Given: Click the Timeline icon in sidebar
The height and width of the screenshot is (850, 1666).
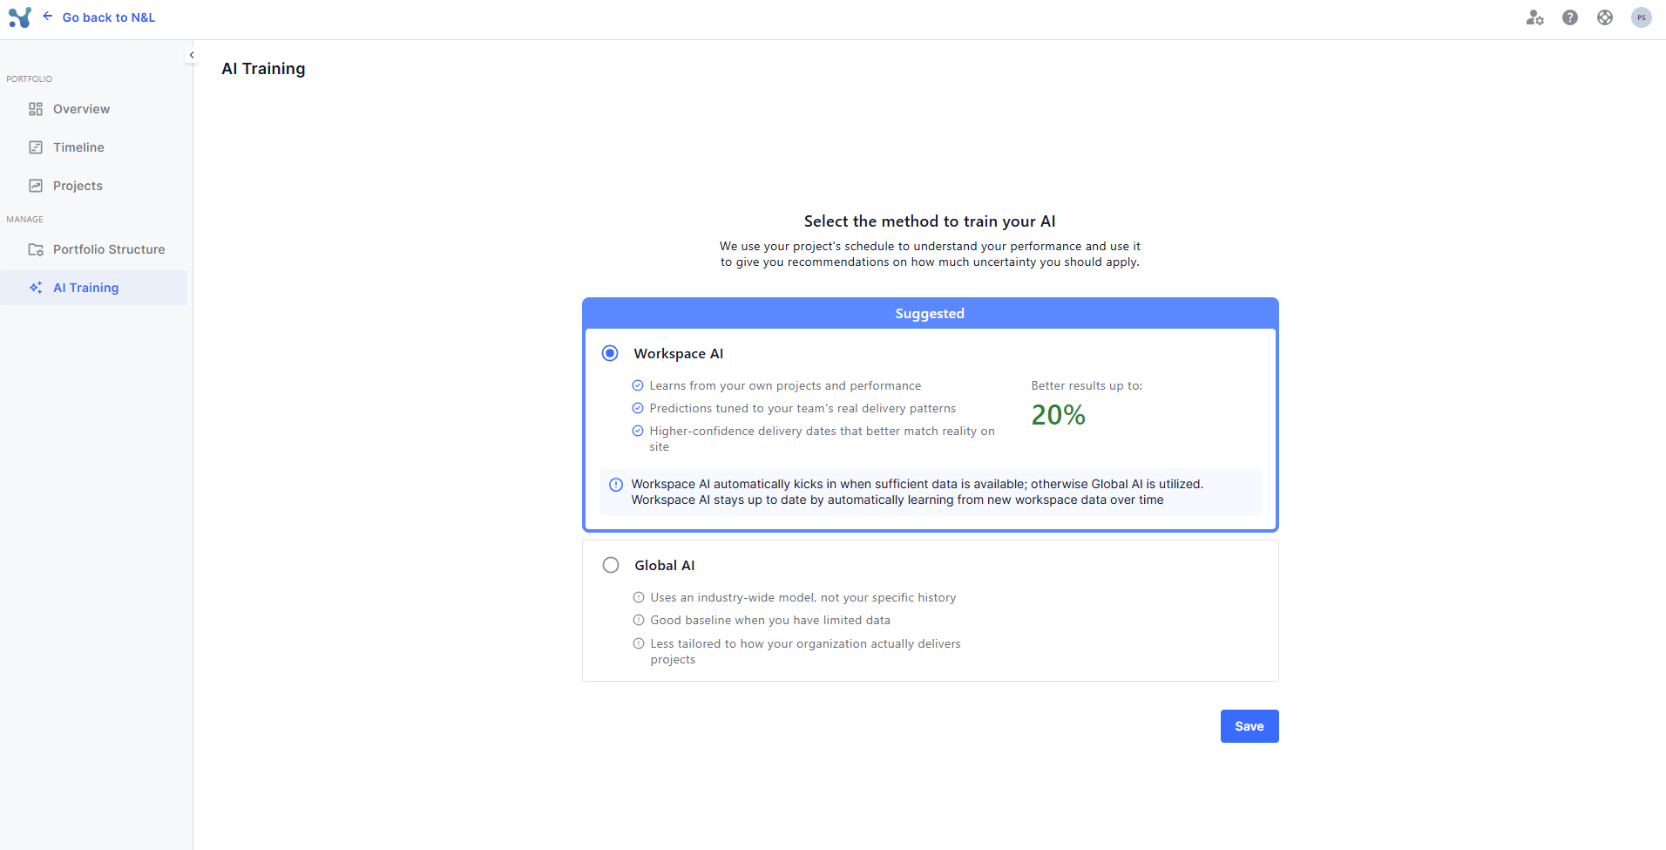Looking at the screenshot, I should [x=36, y=147].
